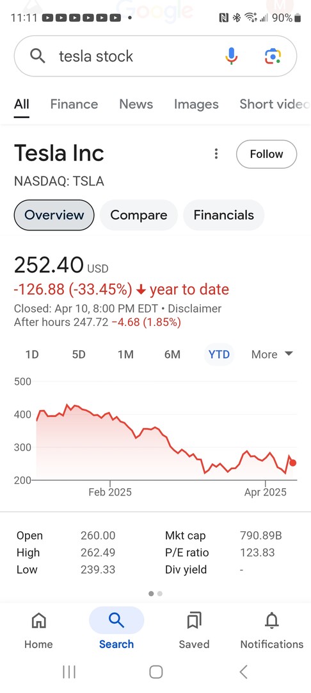
Task: Expand the More time range dropdown
Action: pyautogui.click(x=272, y=354)
